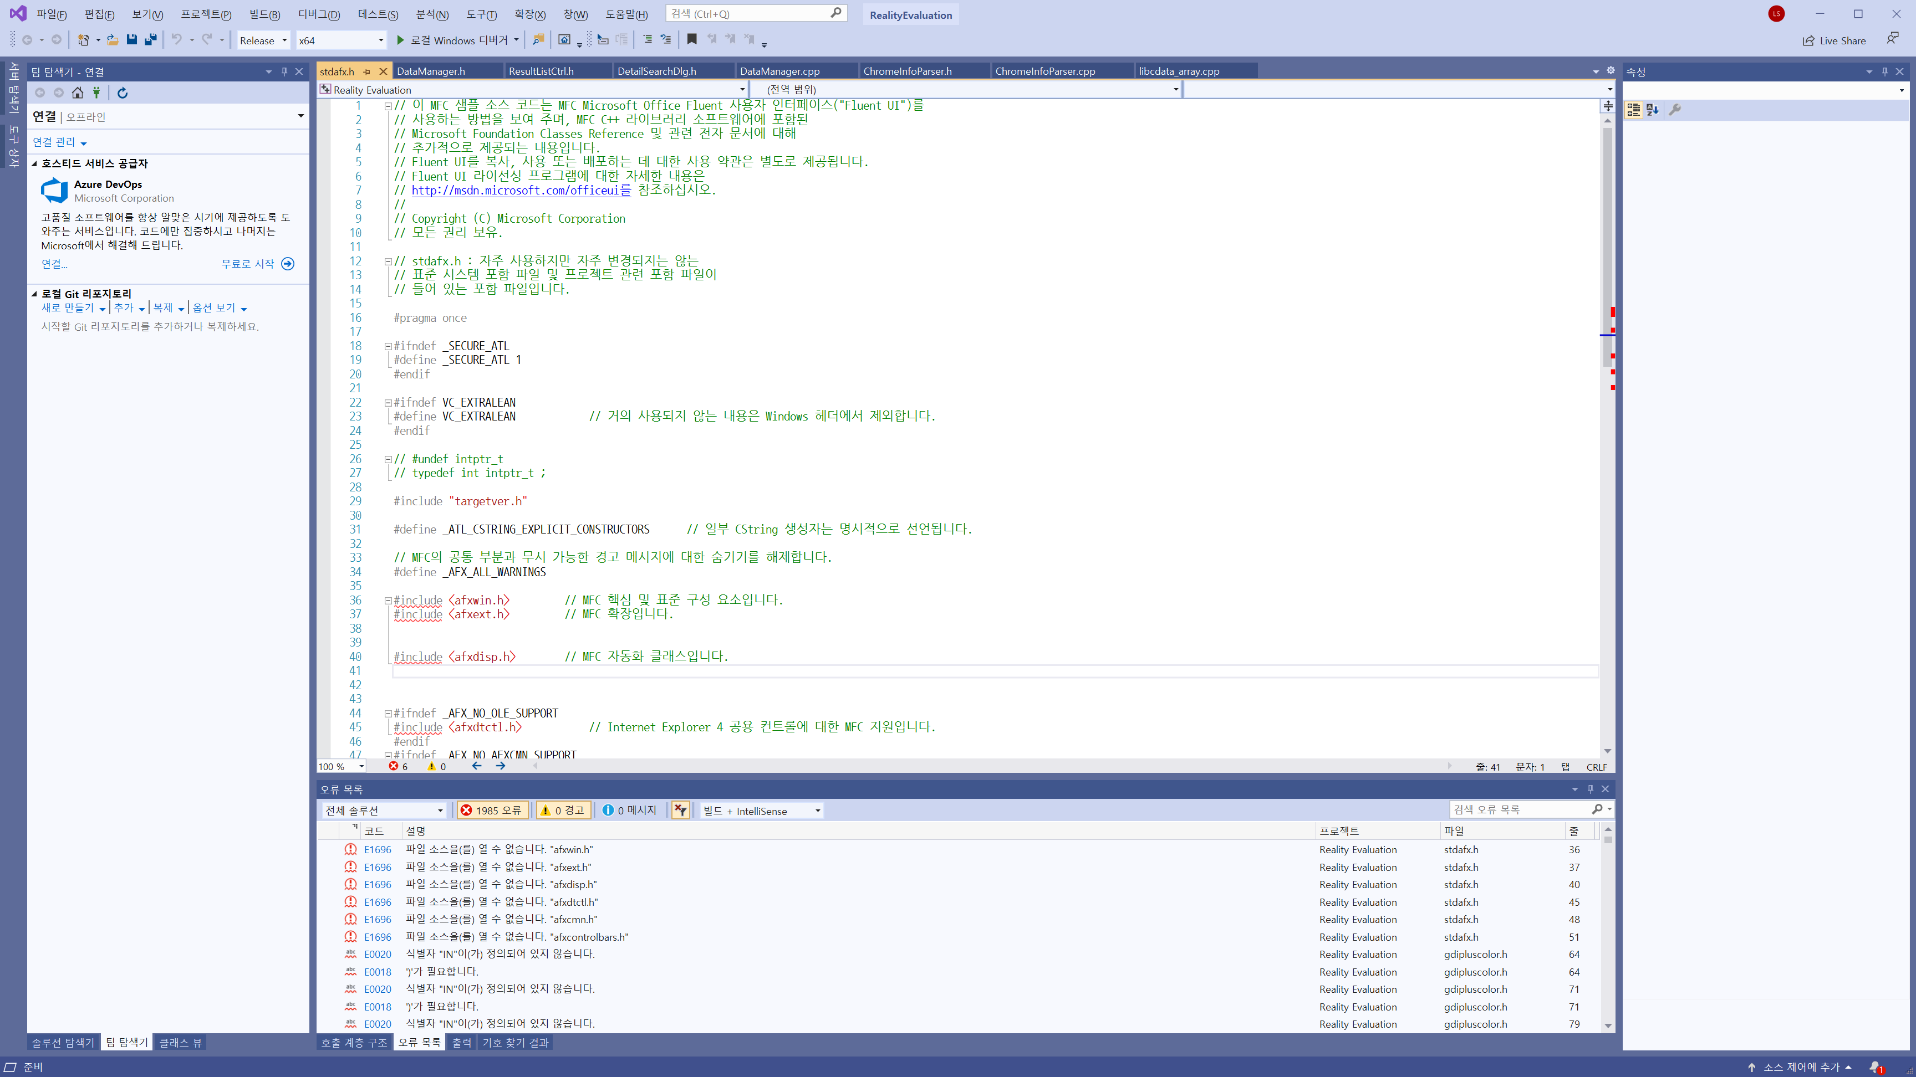
Task: Click the Open File folder icon
Action: [x=113, y=40]
